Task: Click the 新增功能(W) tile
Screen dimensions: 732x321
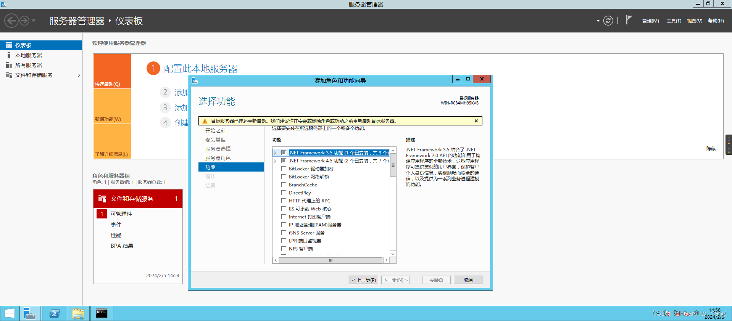Action: pyautogui.click(x=112, y=106)
